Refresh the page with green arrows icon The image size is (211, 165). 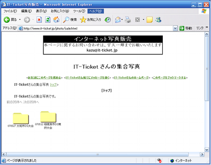point(48,20)
